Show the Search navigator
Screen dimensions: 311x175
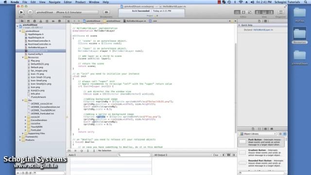coord(35,21)
